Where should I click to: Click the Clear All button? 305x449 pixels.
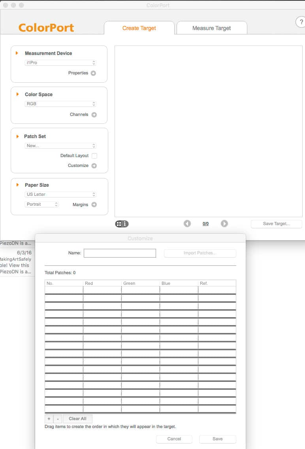[77, 419]
